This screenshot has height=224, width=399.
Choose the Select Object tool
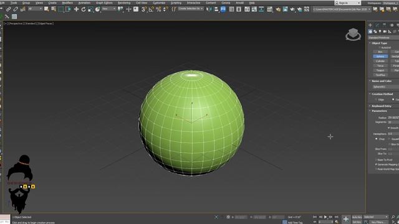[46, 9]
